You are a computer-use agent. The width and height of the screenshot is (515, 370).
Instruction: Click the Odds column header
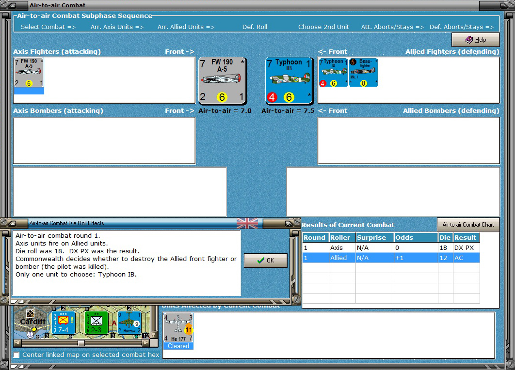click(x=416, y=237)
